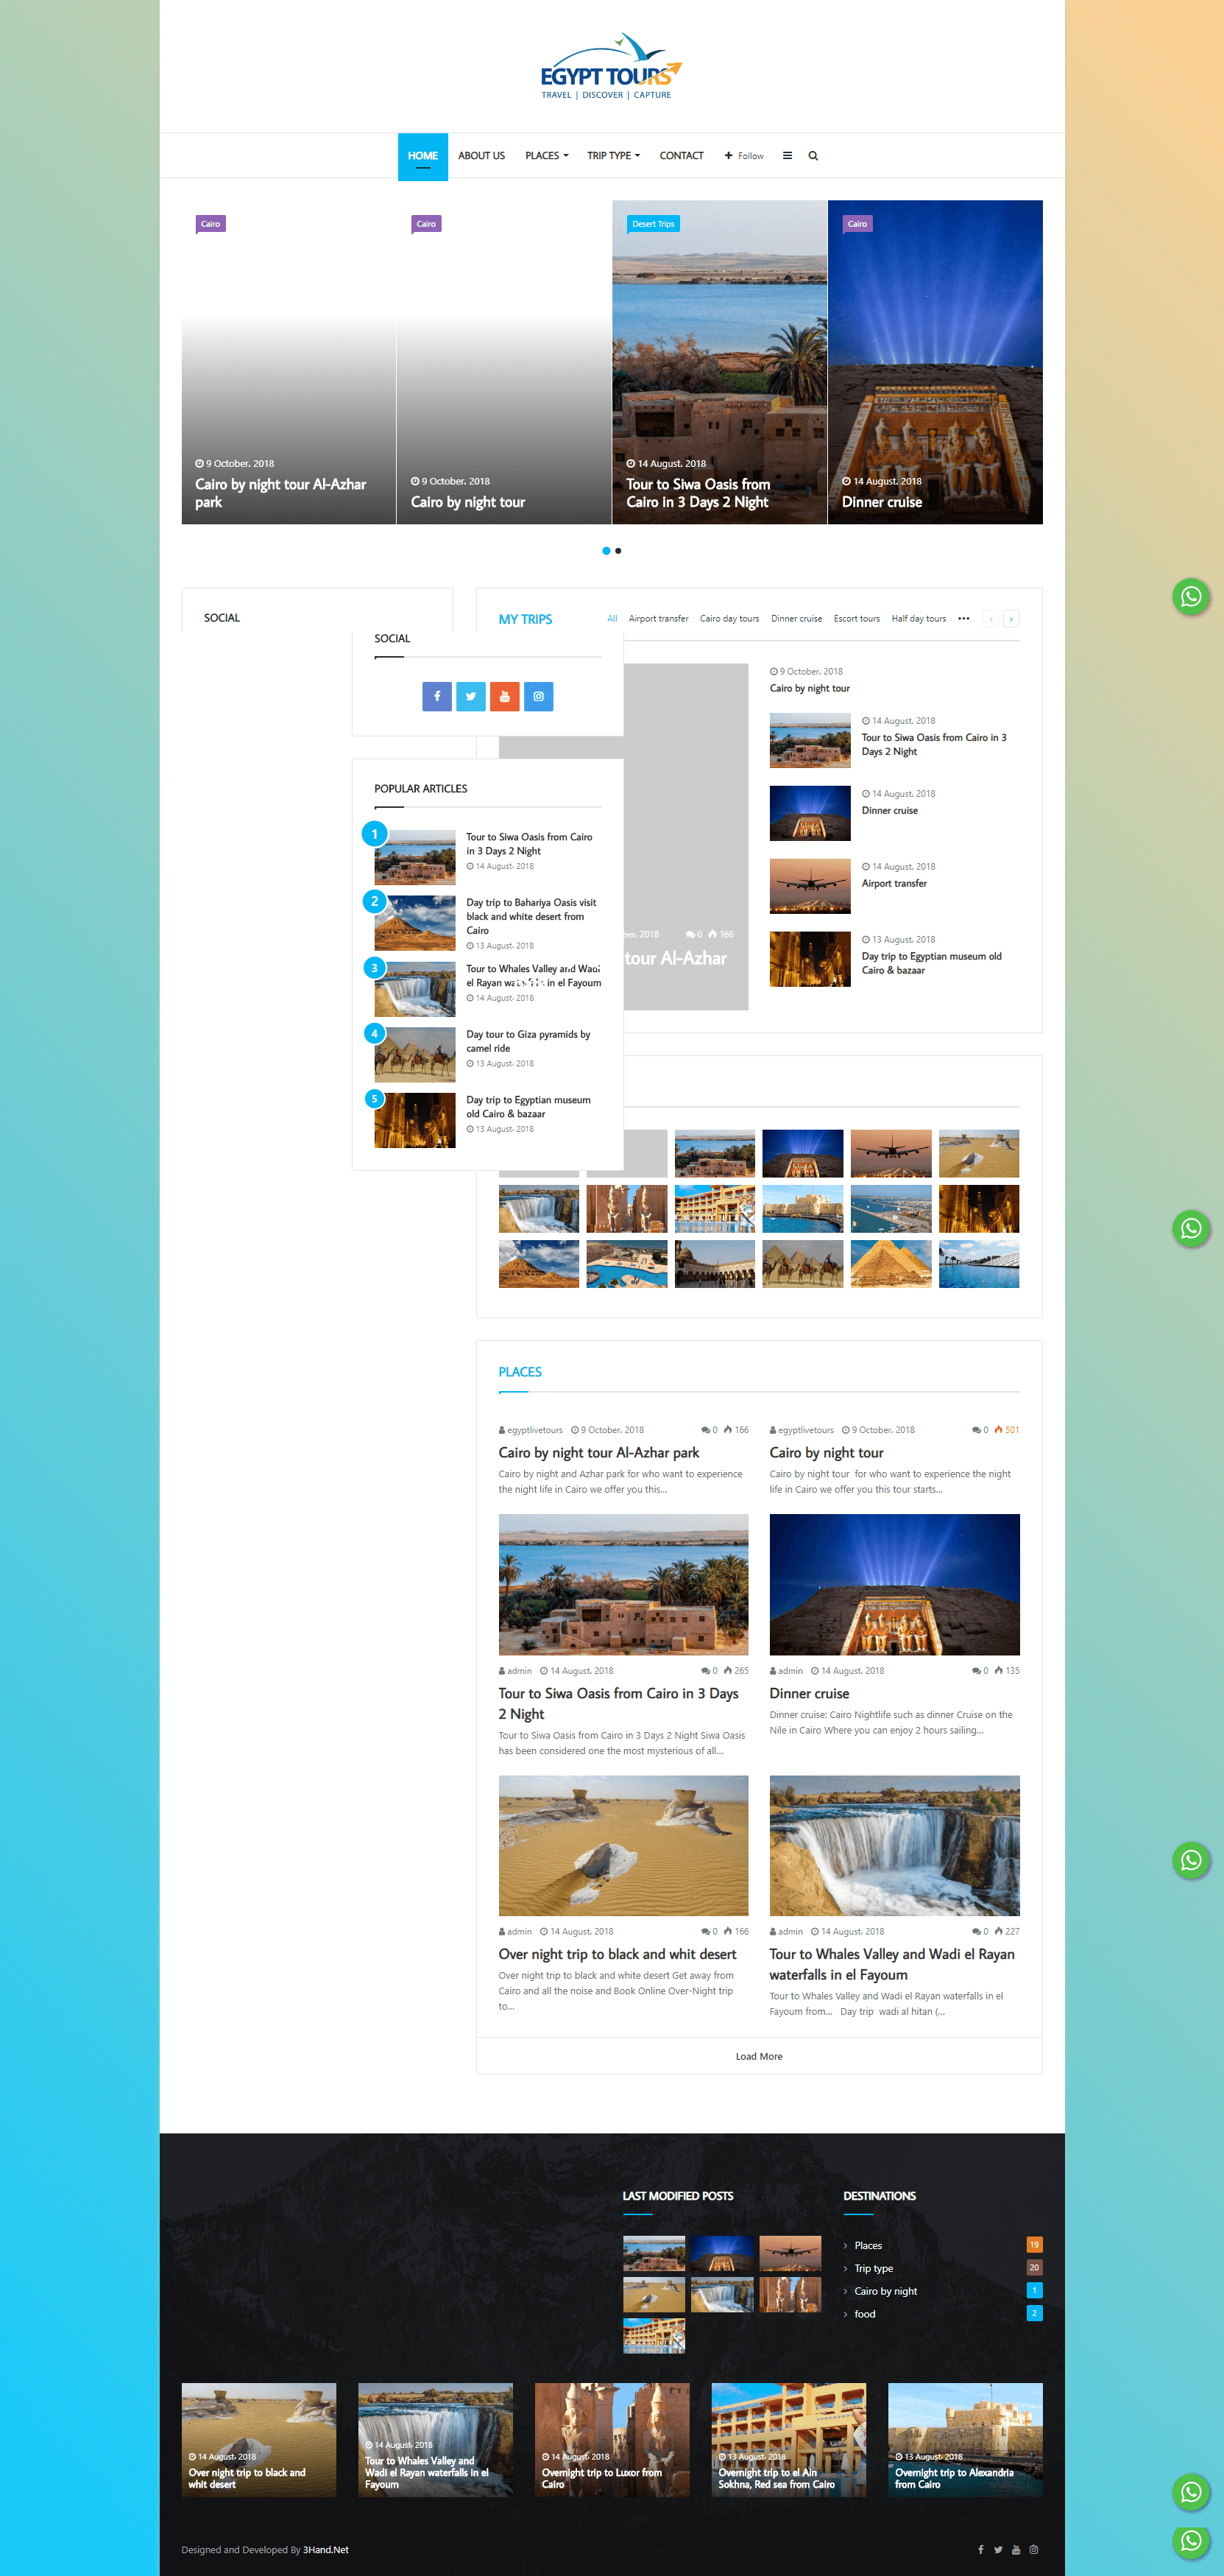Open footer card Overnight trip to el Ain Sokhna
The width and height of the screenshot is (1224, 2576).
coord(788,2440)
